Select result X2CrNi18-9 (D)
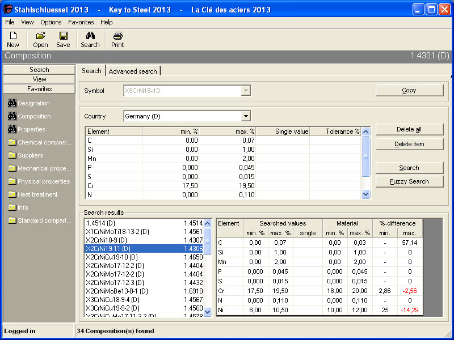The image size is (454, 340). [144, 240]
